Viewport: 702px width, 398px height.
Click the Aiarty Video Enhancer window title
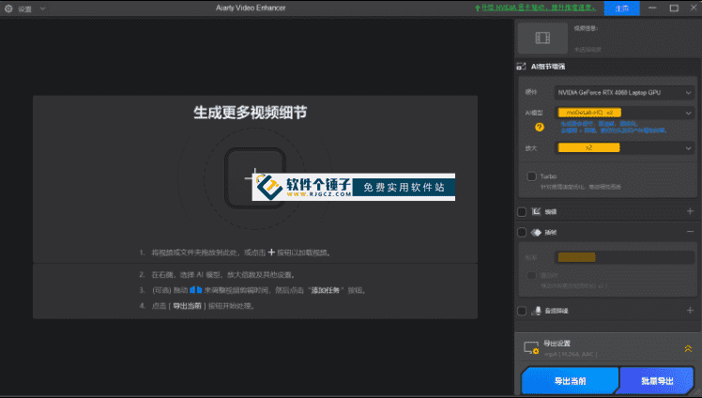(251, 8)
